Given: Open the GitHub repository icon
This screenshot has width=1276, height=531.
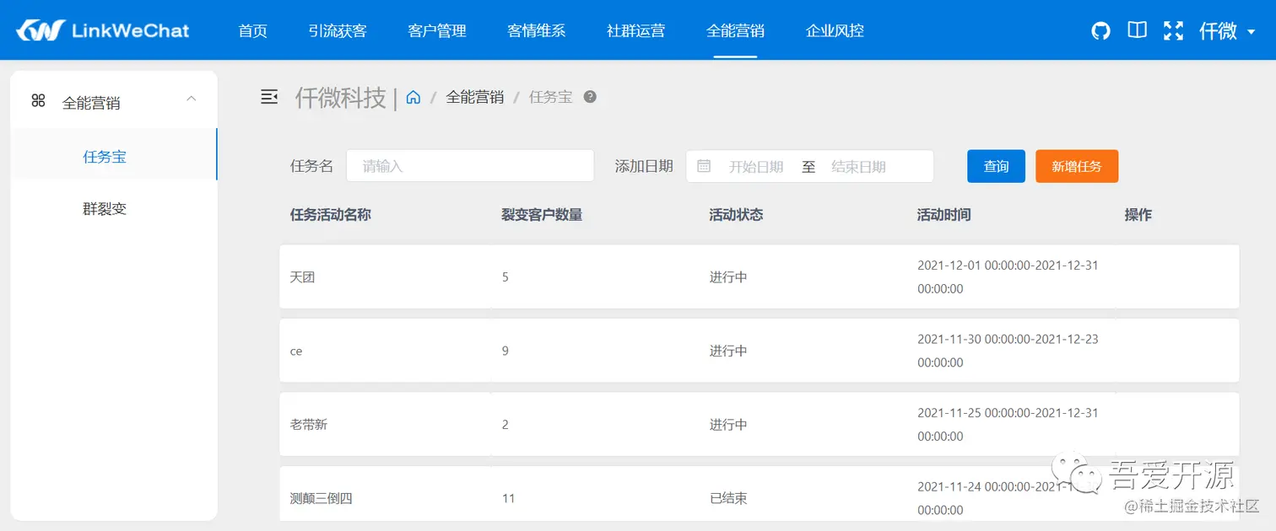Looking at the screenshot, I should [x=1100, y=31].
